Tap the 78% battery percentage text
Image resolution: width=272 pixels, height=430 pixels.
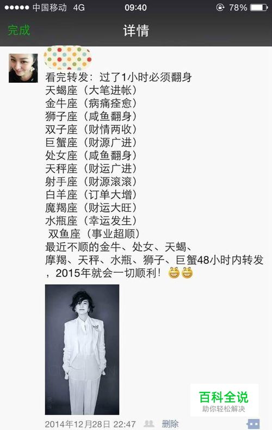(x=238, y=8)
